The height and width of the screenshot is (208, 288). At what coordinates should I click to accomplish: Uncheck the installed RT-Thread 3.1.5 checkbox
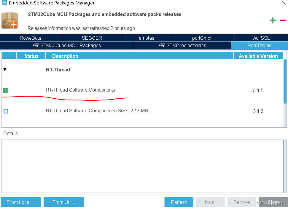pos(6,90)
